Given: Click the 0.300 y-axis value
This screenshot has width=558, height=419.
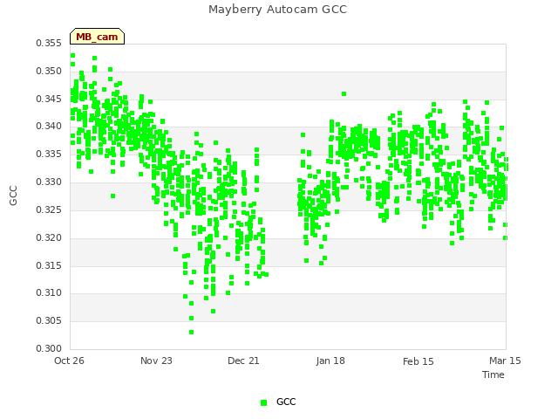Looking at the screenshot, I should click(x=49, y=349).
